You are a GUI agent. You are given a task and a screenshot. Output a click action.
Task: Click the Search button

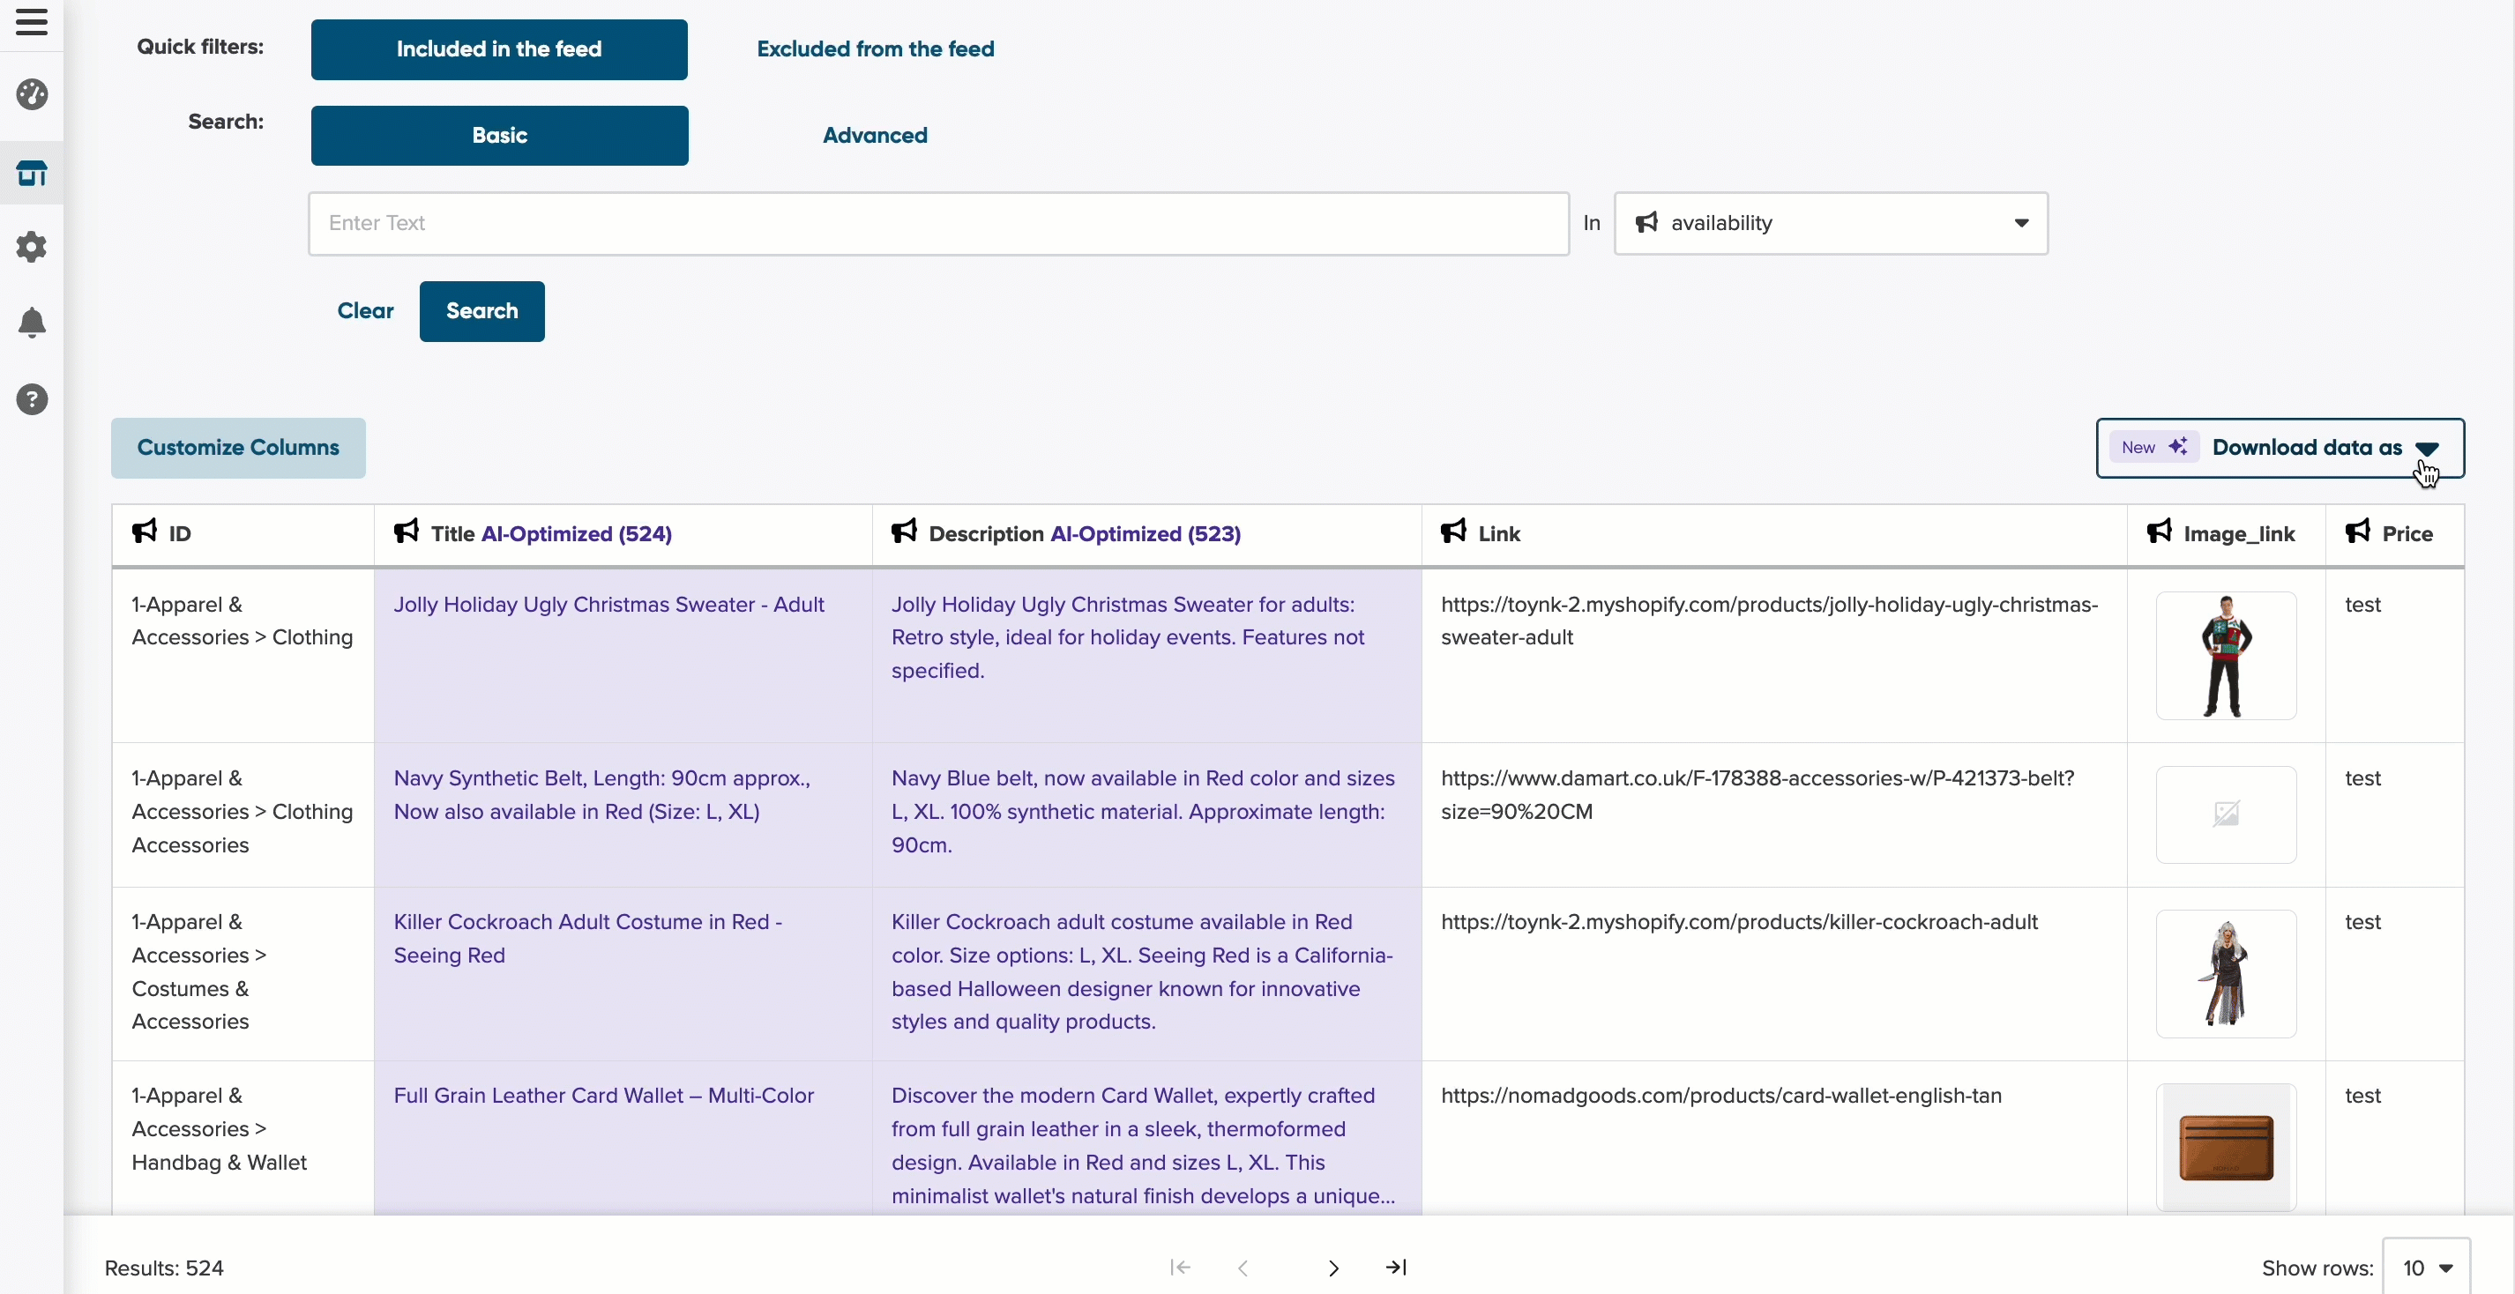(x=482, y=311)
